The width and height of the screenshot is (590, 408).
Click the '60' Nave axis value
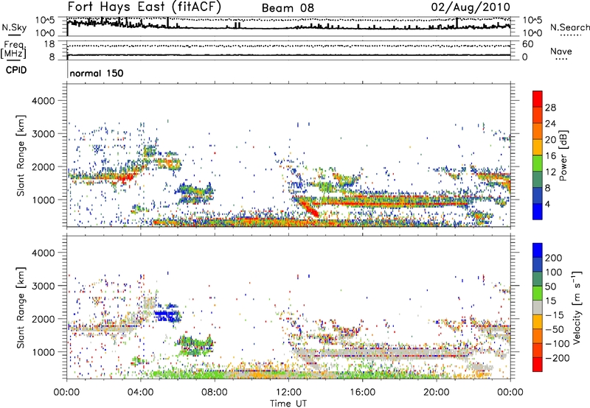(528, 44)
